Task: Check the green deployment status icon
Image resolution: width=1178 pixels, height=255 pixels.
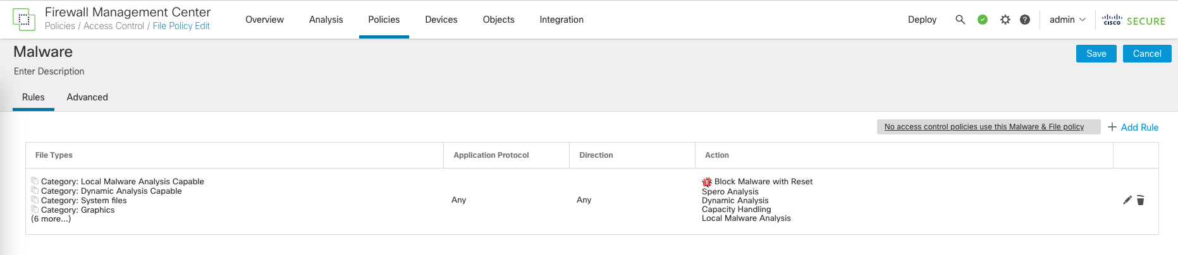Action: click(983, 20)
